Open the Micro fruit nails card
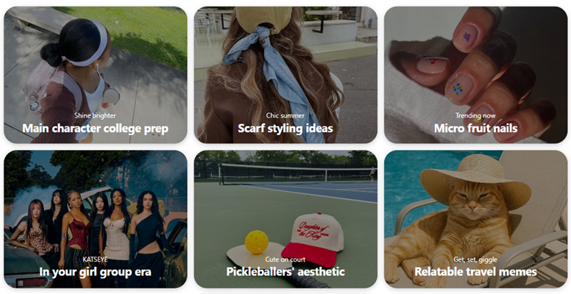Screen dimensions: 571x294 point(475,74)
